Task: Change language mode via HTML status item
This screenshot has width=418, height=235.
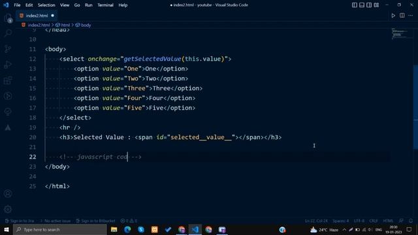Action: click(388, 221)
